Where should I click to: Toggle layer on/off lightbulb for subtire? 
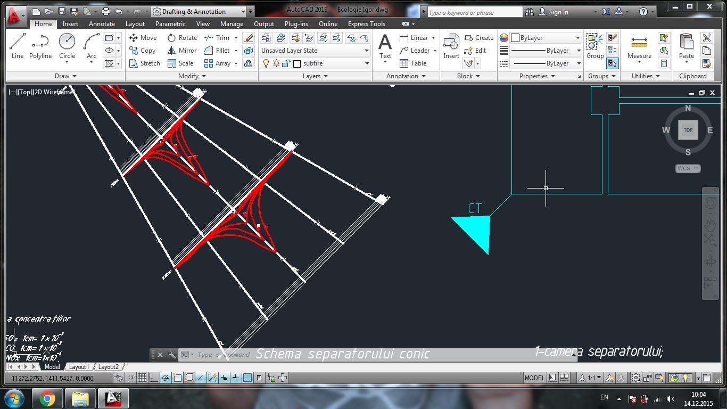tap(266, 63)
